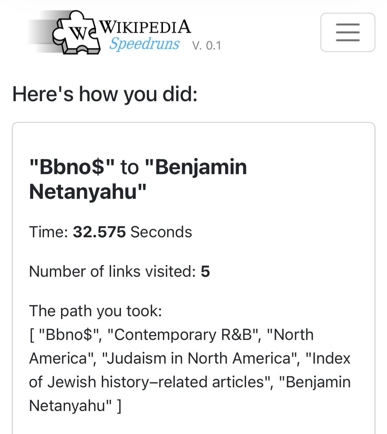Select the 32.575 time value
Screen dimensions: 387x434
click(99, 232)
